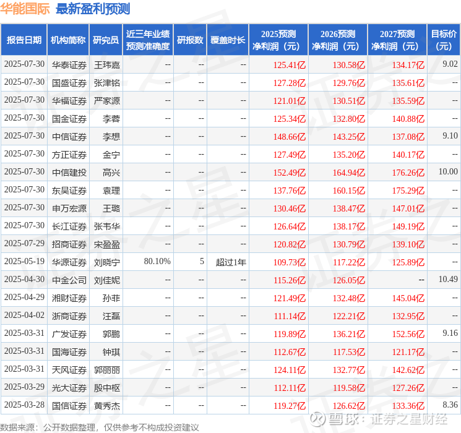461x433 pixels.
Task: Click 国金证券 institution cell
Action: pos(69,119)
